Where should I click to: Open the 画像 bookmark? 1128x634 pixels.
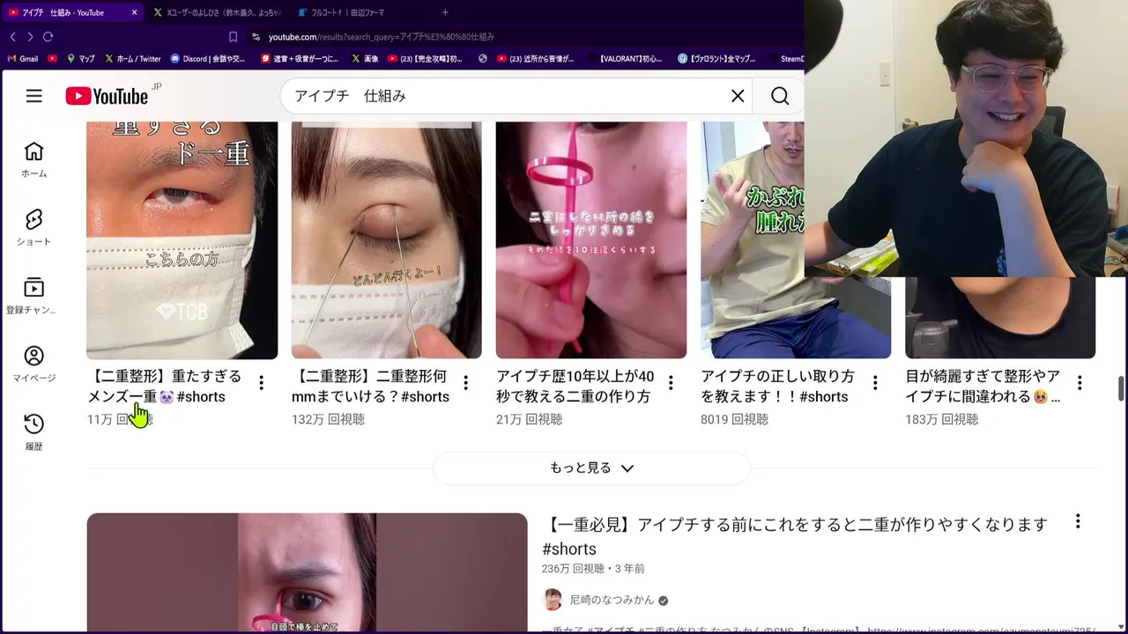click(x=365, y=59)
